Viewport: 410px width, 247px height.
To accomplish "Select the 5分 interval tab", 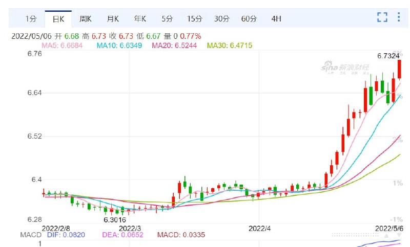I will pyautogui.click(x=167, y=19).
